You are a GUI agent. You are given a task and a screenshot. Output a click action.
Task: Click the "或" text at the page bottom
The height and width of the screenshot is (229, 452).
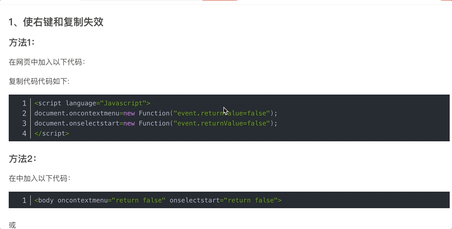[x=12, y=225]
